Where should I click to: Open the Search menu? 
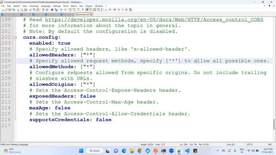(x=16, y=6)
